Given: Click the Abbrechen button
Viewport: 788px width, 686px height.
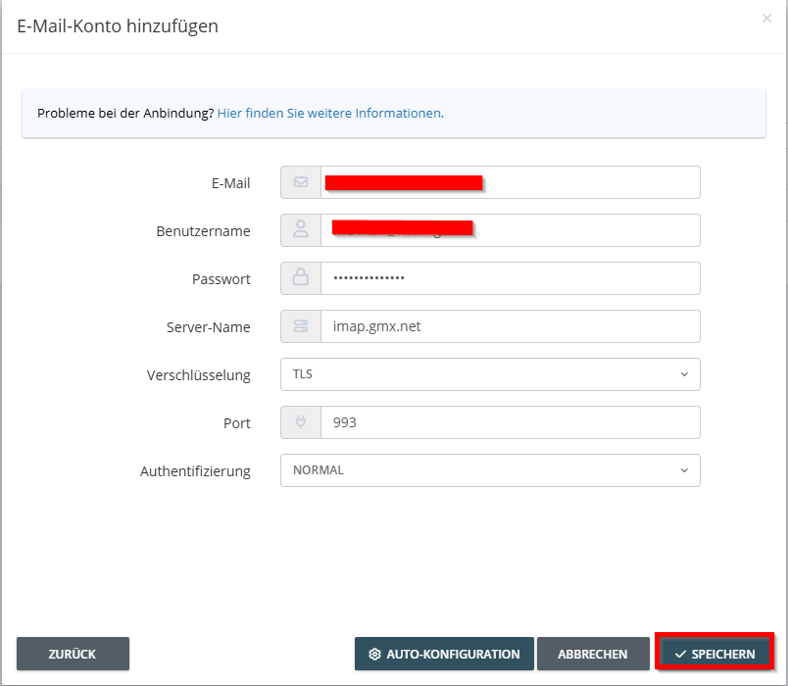Looking at the screenshot, I should pyautogui.click(x=593, y=654).
